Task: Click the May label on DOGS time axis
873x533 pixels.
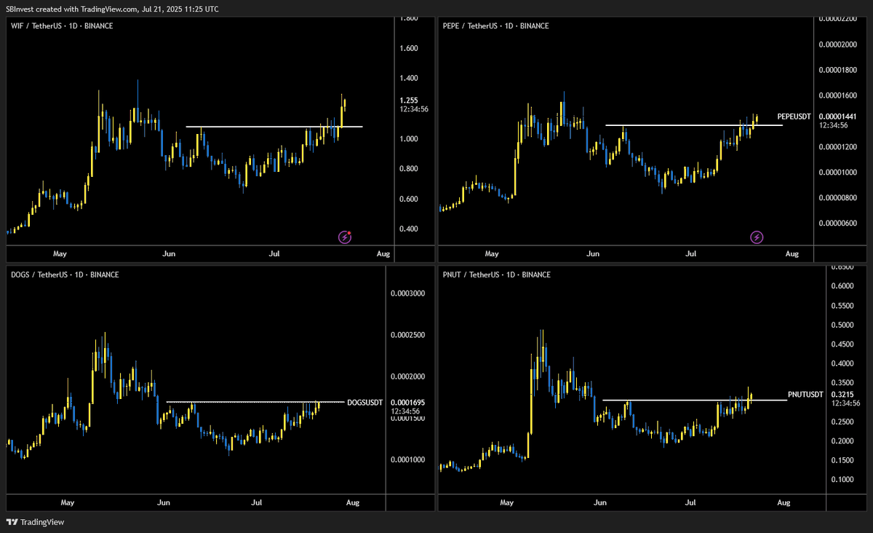Action: 68,502
